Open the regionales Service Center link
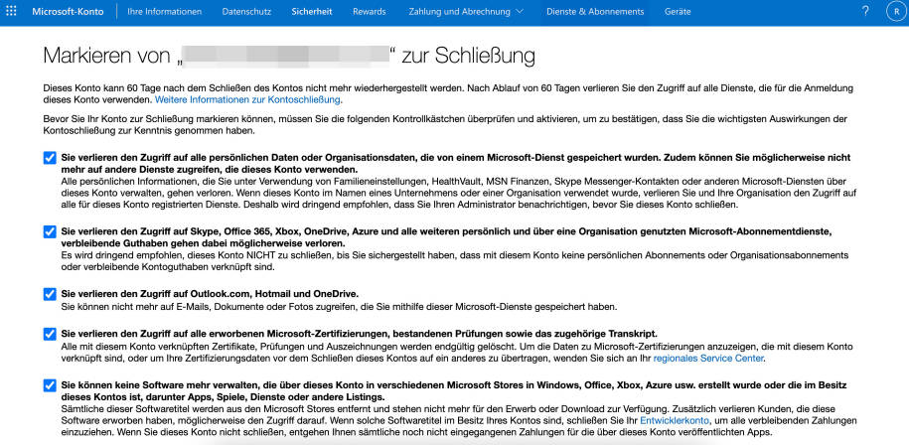The image size is (909, 445). click(x=708, y=359)
